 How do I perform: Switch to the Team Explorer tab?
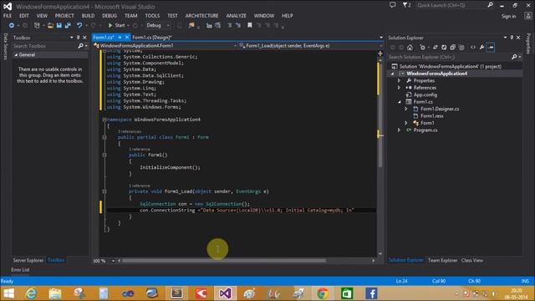tap(442, 260)
